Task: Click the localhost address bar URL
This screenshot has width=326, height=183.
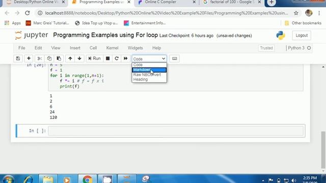Action: point(167,13)
